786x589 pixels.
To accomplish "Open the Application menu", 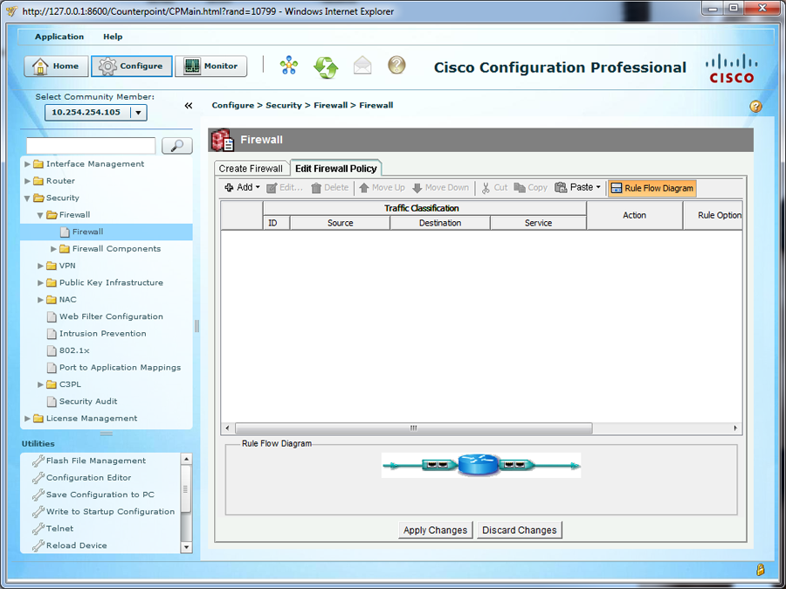I will 59,37.
